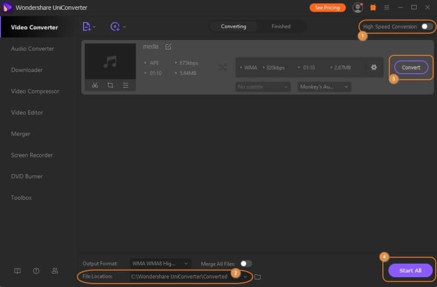The height and width of the screenshot is (287, 437).
Task: Click the Convert button for media
Action: (411, 67)
